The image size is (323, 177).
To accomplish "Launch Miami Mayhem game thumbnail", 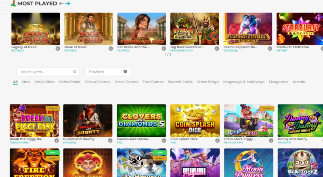I will (x=195, y=163).
